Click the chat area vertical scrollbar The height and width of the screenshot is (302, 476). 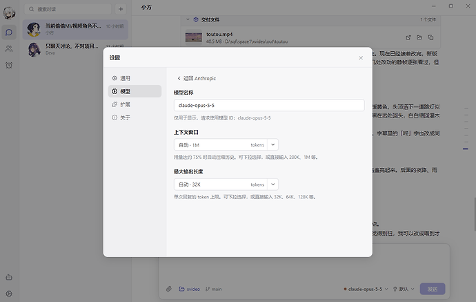[x=475, y=214]
